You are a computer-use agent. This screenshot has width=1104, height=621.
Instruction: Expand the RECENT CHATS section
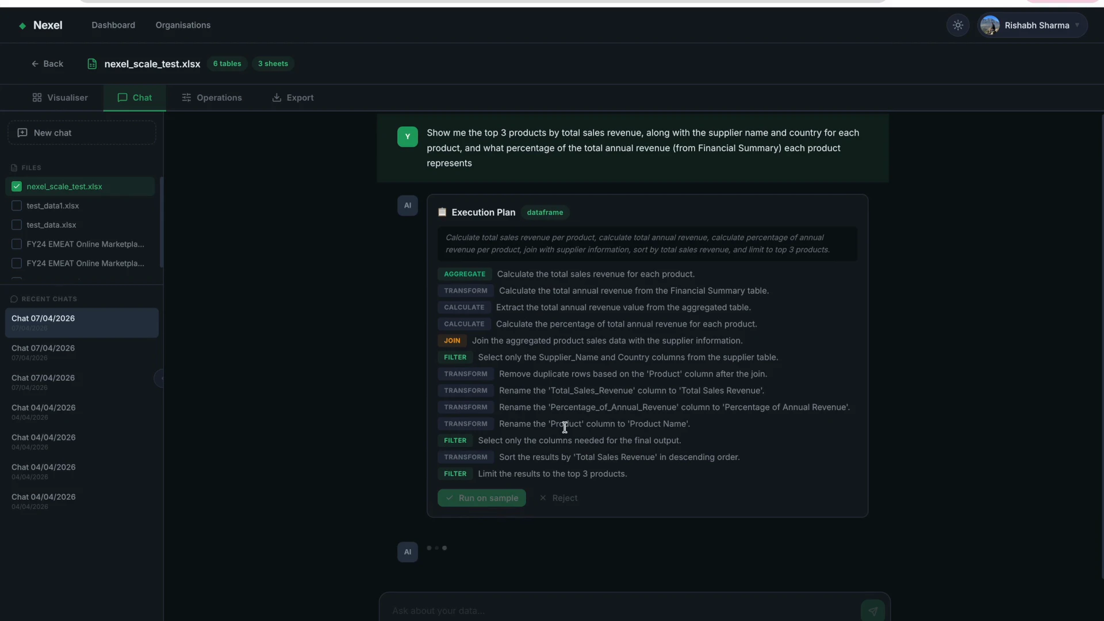[44, 299]
